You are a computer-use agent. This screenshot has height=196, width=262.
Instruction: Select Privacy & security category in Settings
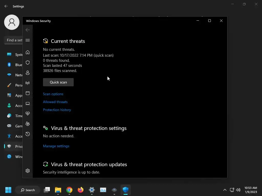pyautogui.click(x=13, y=146)
